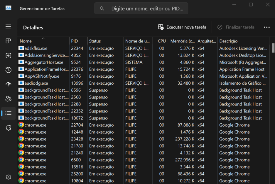Sort by the CPU column header
Screen dimensions: 275x184
point(160,41)
